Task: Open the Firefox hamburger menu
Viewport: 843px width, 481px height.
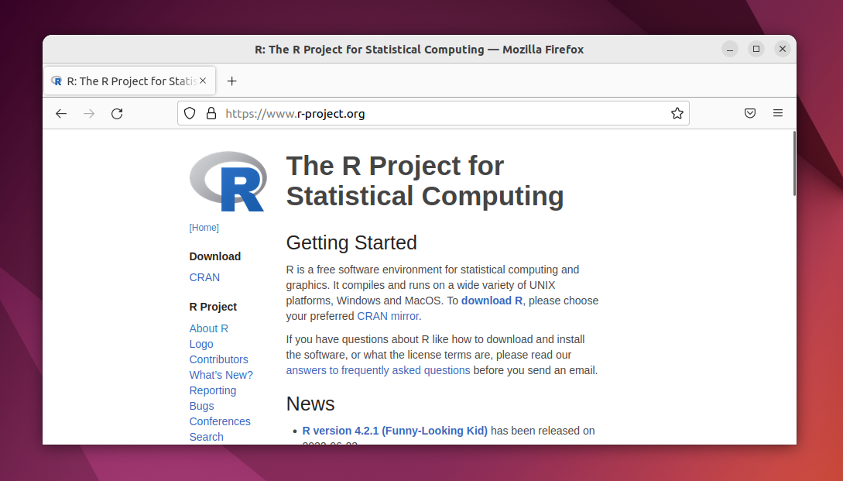Action: pyautogui.click(x=778, y=114)
